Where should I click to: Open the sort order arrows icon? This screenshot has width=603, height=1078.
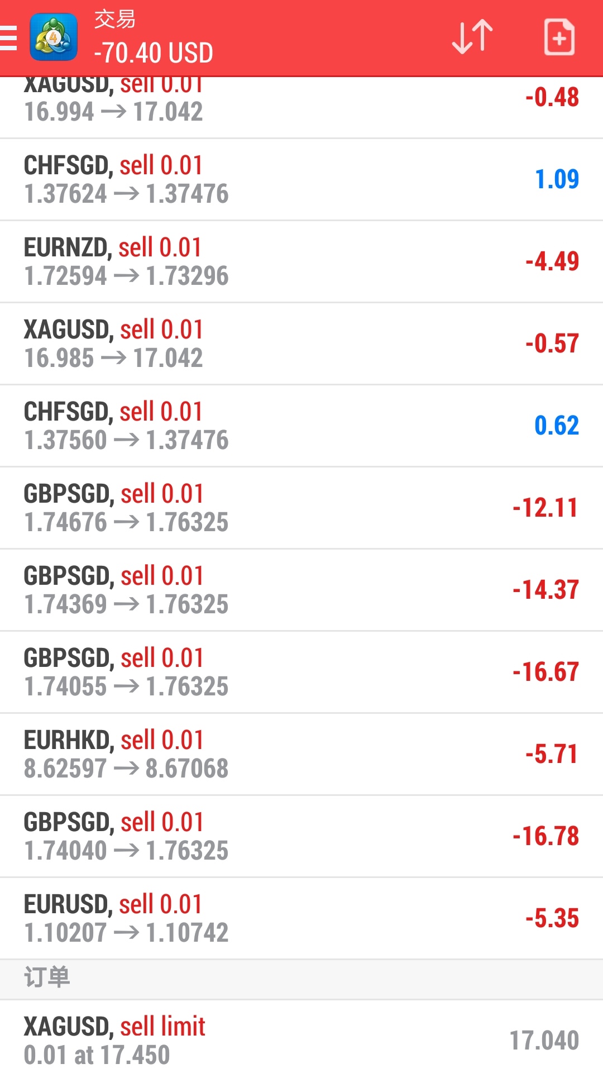point(472,37)
